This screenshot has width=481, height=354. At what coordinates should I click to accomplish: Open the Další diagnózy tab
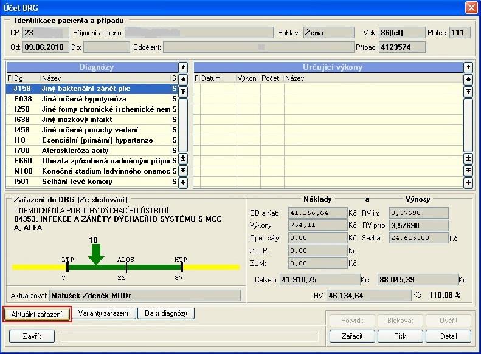click(x=165, y=313)
